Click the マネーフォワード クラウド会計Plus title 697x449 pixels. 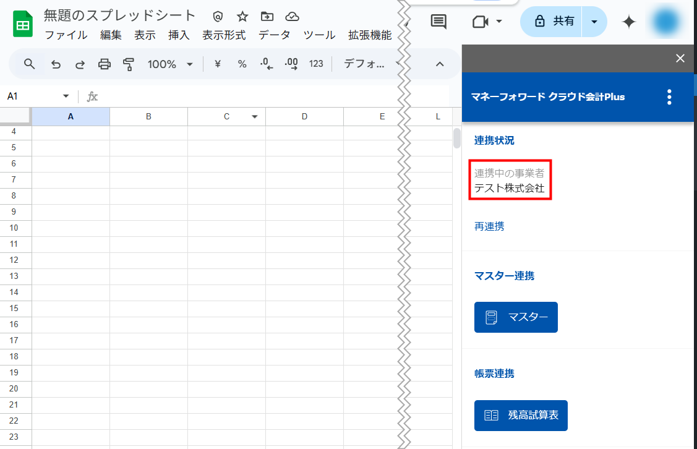[x=548, y=97]
